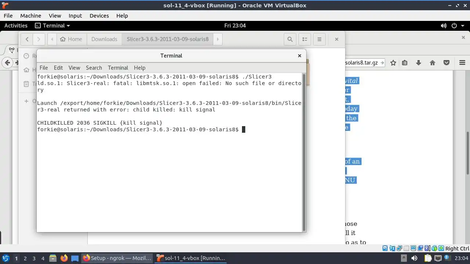Open the VirtualBox Help menu
This screenshot has height=264, width=470.
(x=122, y=16)
